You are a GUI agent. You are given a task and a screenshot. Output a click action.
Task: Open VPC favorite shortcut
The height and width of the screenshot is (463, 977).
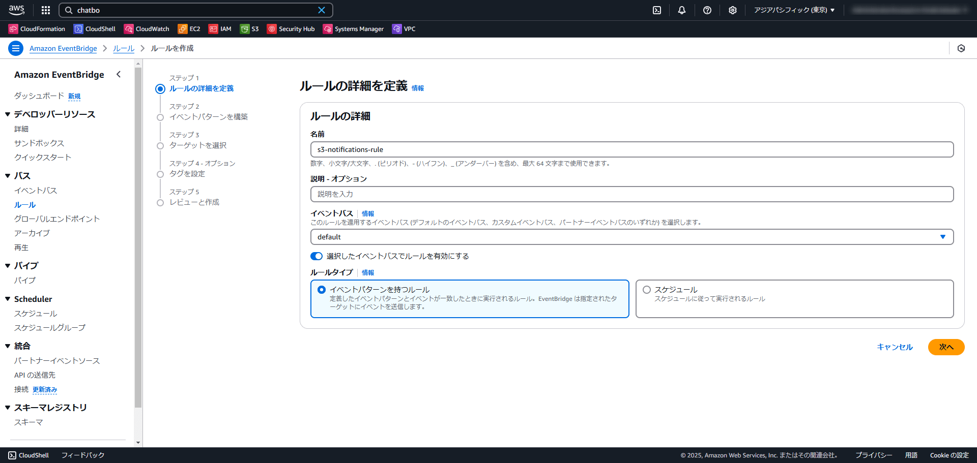pos(404,29)
